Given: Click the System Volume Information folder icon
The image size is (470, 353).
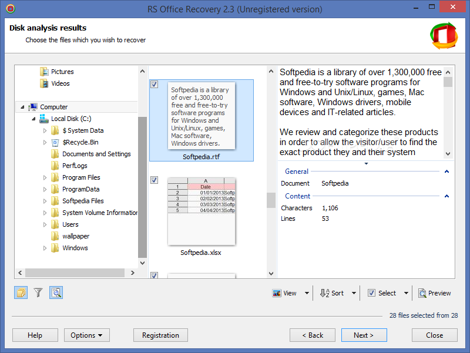Looking at the screenshot, I should [55, 213].
